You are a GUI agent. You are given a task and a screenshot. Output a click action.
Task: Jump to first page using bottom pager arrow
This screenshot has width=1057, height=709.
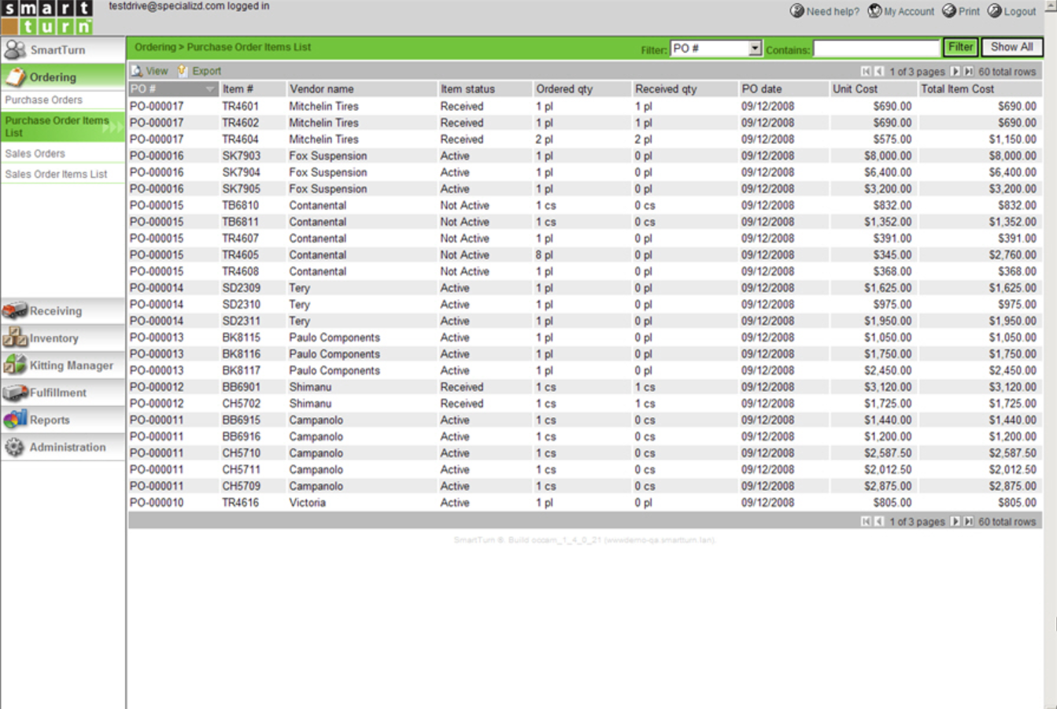[x=866, y=522]
